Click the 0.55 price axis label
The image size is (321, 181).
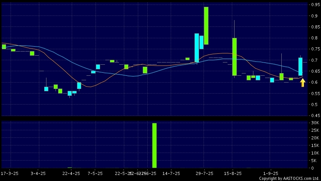coord(315,94)
